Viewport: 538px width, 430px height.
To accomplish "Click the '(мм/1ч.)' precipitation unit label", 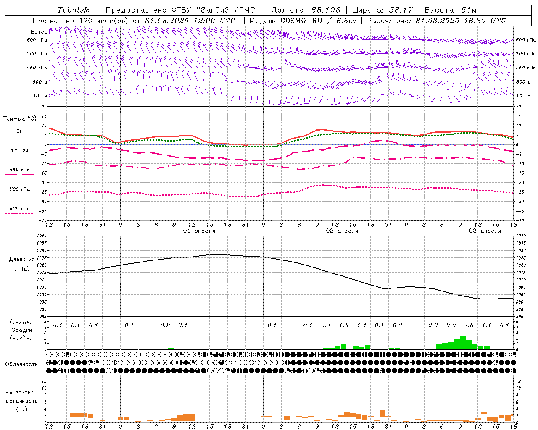I will coord(22,338).
